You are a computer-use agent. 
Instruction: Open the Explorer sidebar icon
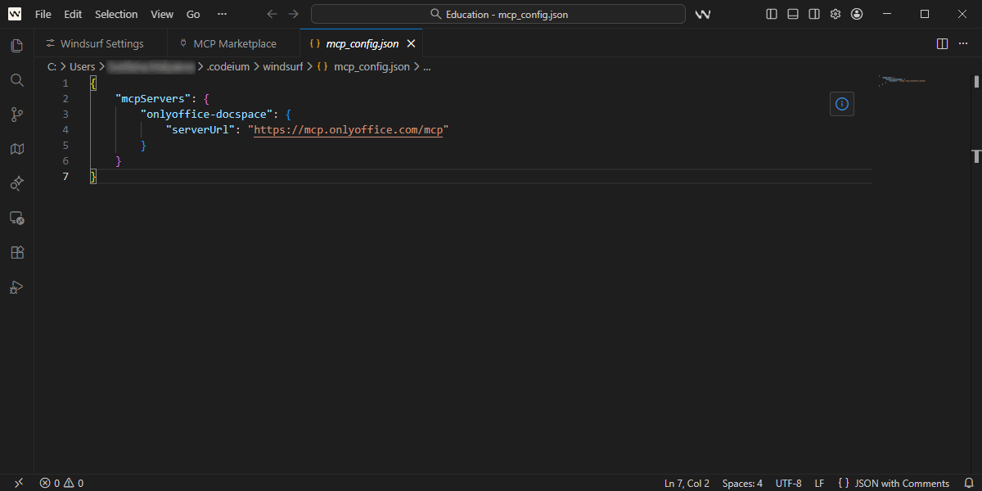click(16, 46)
